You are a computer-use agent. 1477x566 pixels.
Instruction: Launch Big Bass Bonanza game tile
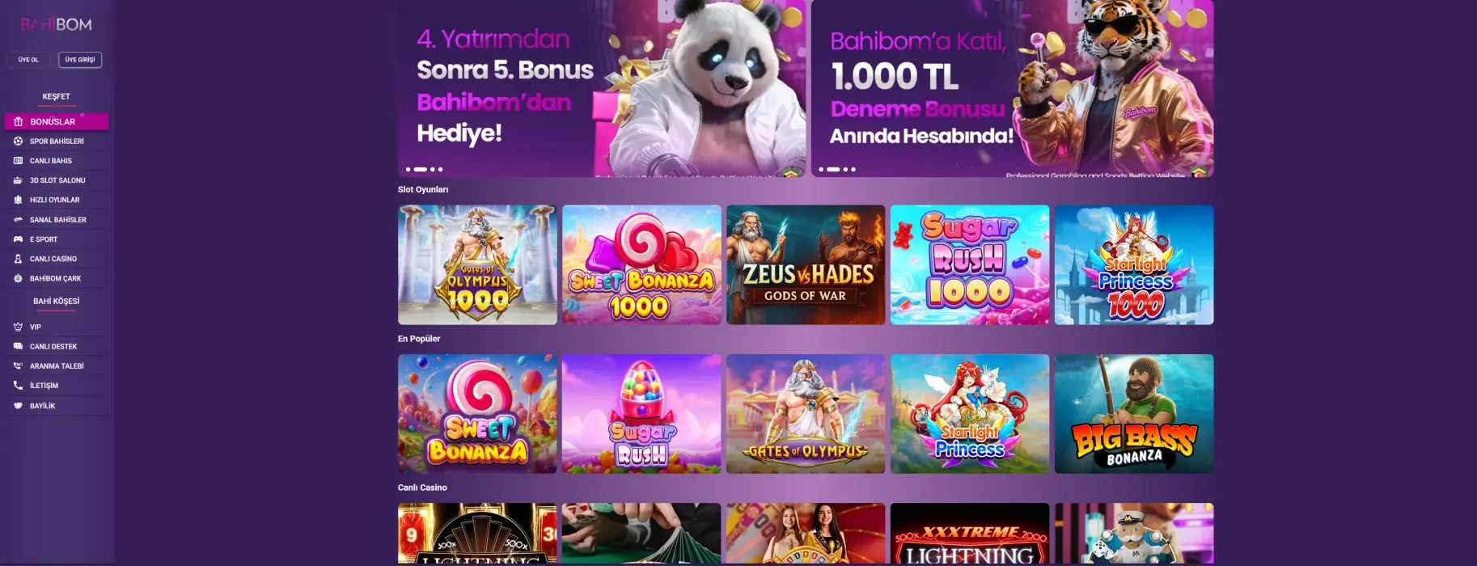click(1134, 414)
